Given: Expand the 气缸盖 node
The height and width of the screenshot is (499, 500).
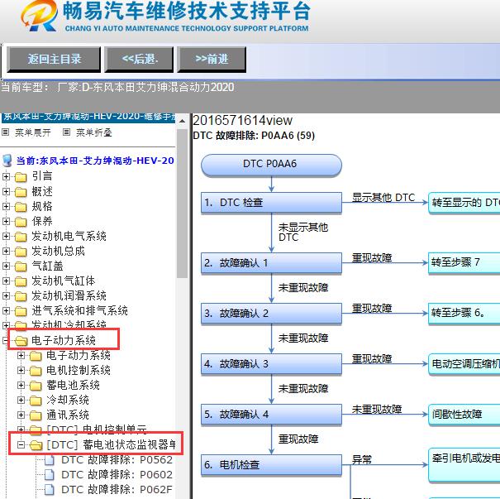Looking at the screenshot, I should [6, 266].
